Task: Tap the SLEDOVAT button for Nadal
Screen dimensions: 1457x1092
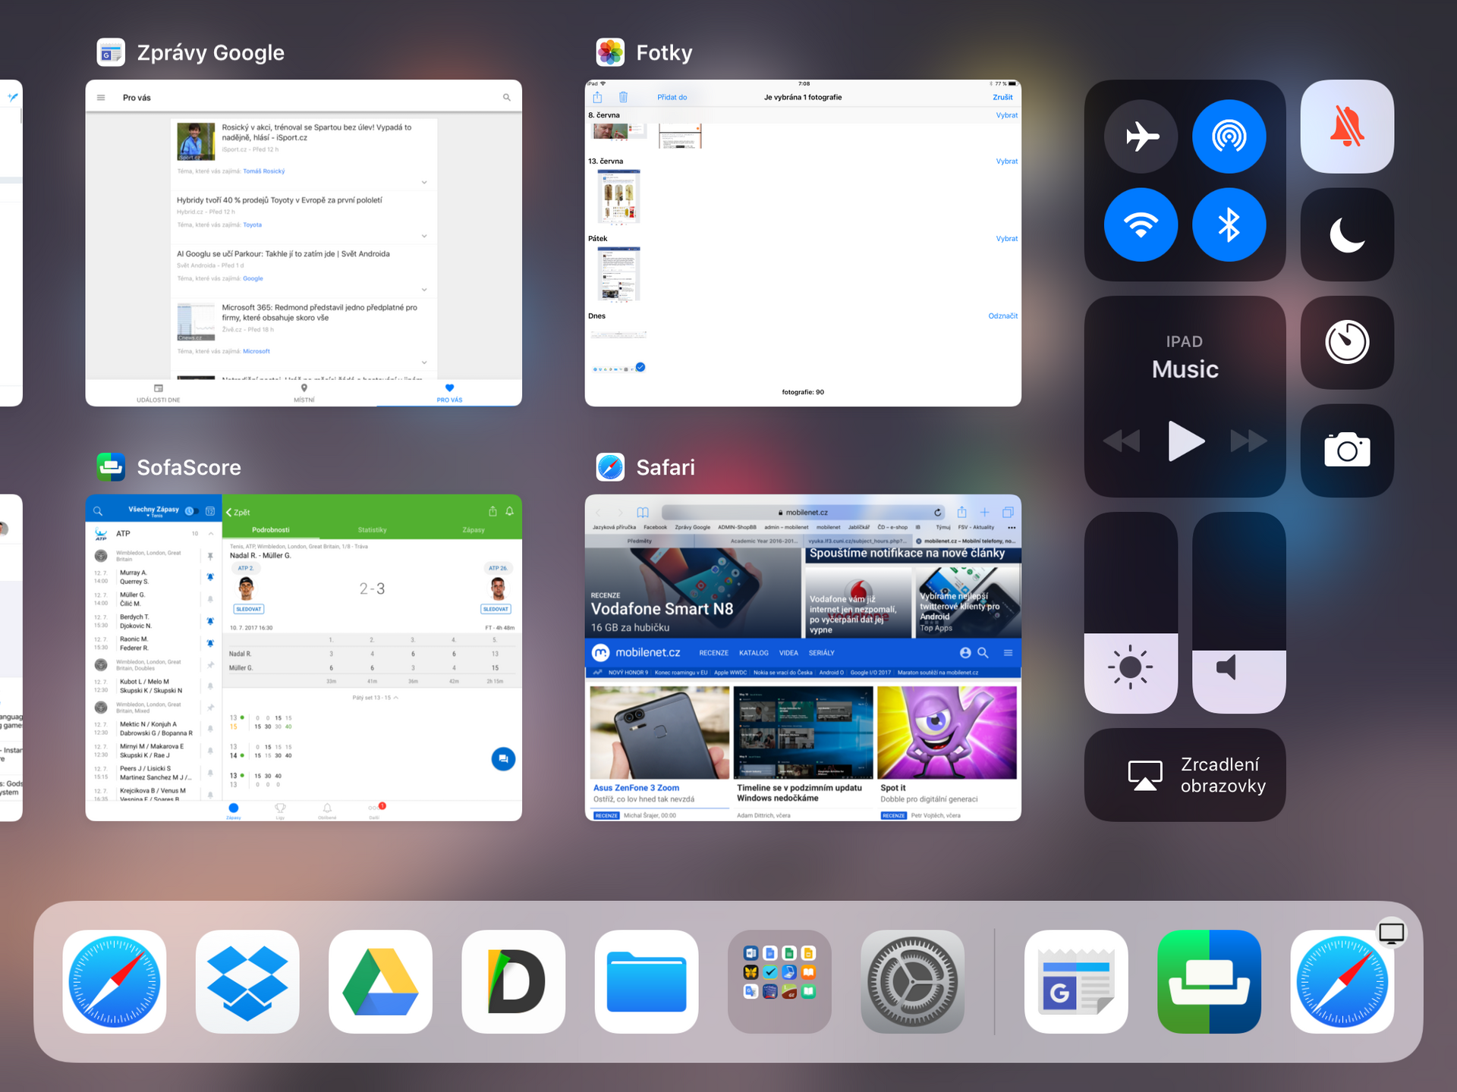Action: (248, 609)
